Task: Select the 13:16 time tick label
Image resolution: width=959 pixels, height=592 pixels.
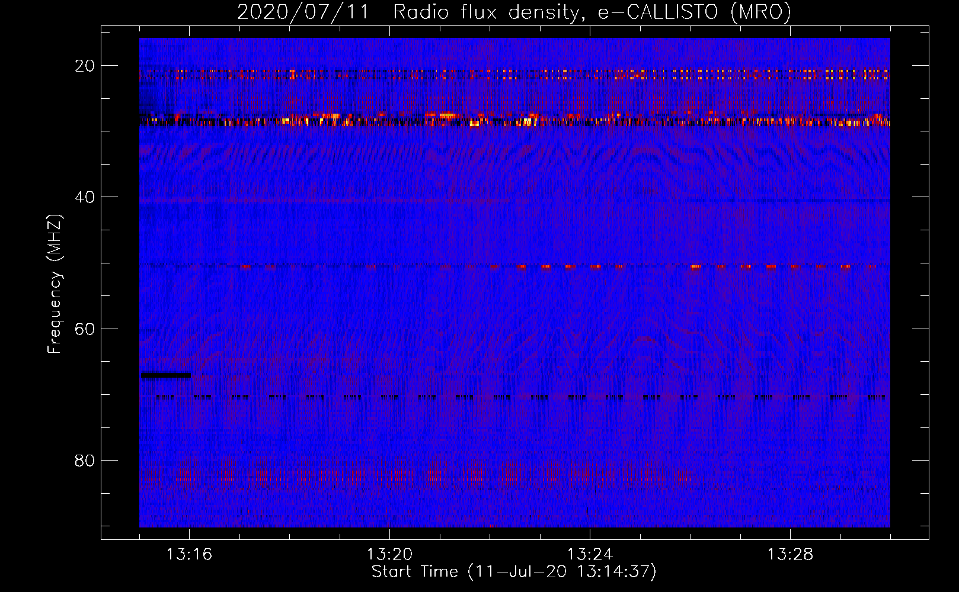Action: [190, 555]
